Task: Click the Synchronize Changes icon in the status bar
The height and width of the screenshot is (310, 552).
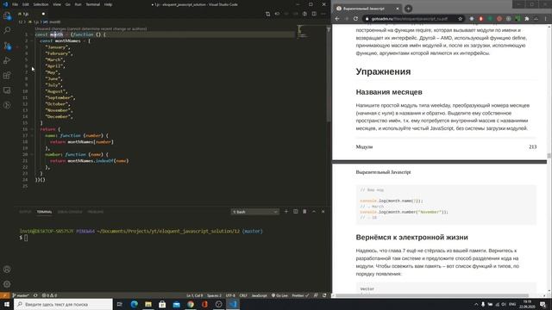Action: [35, 295]
